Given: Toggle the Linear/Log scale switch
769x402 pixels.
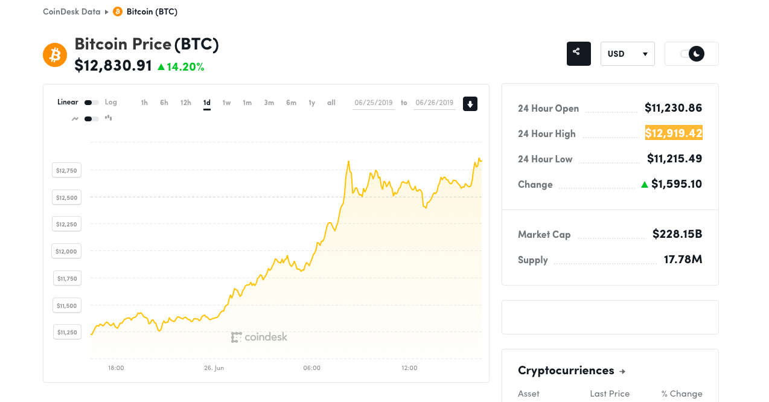Looking at the screenshot, I should (x=92, y=103).
